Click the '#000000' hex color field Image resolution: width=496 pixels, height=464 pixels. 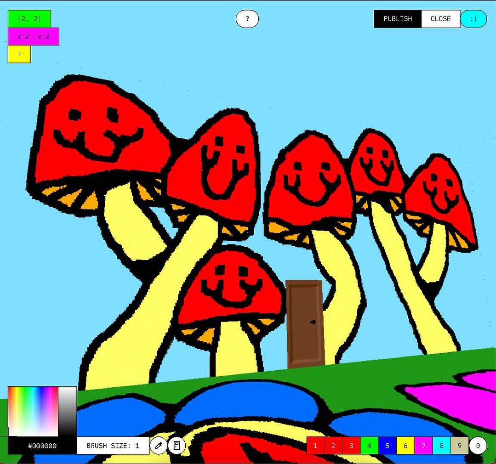[41, 445]
